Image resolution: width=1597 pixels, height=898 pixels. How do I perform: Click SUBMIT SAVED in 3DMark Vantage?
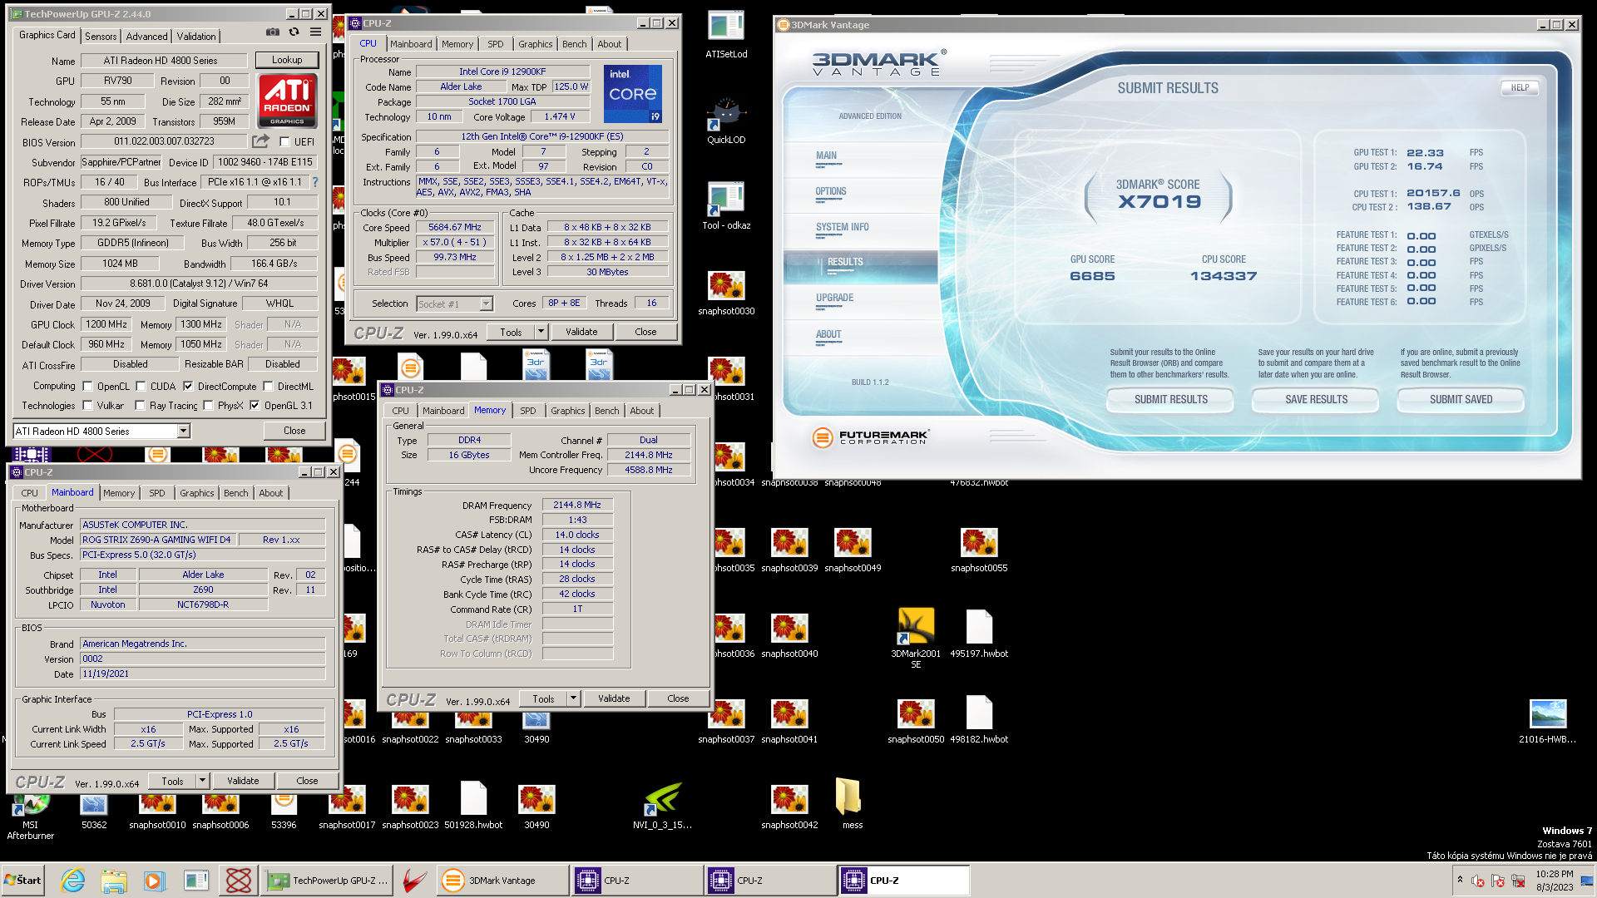tap(1461, 400)
